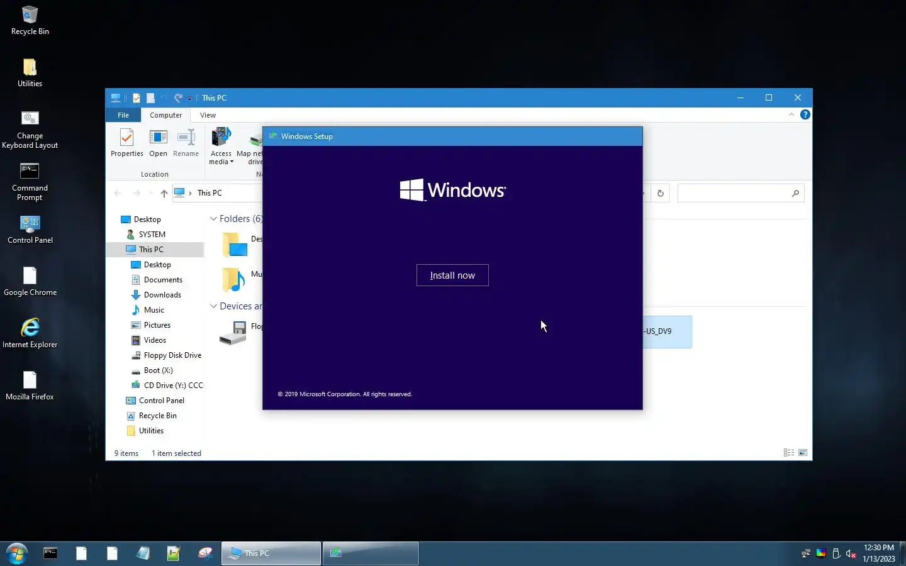This screenshot has height=566, width=906.
Task: Select the Internet Explorer desktop icon
Action: click(30, 333)
